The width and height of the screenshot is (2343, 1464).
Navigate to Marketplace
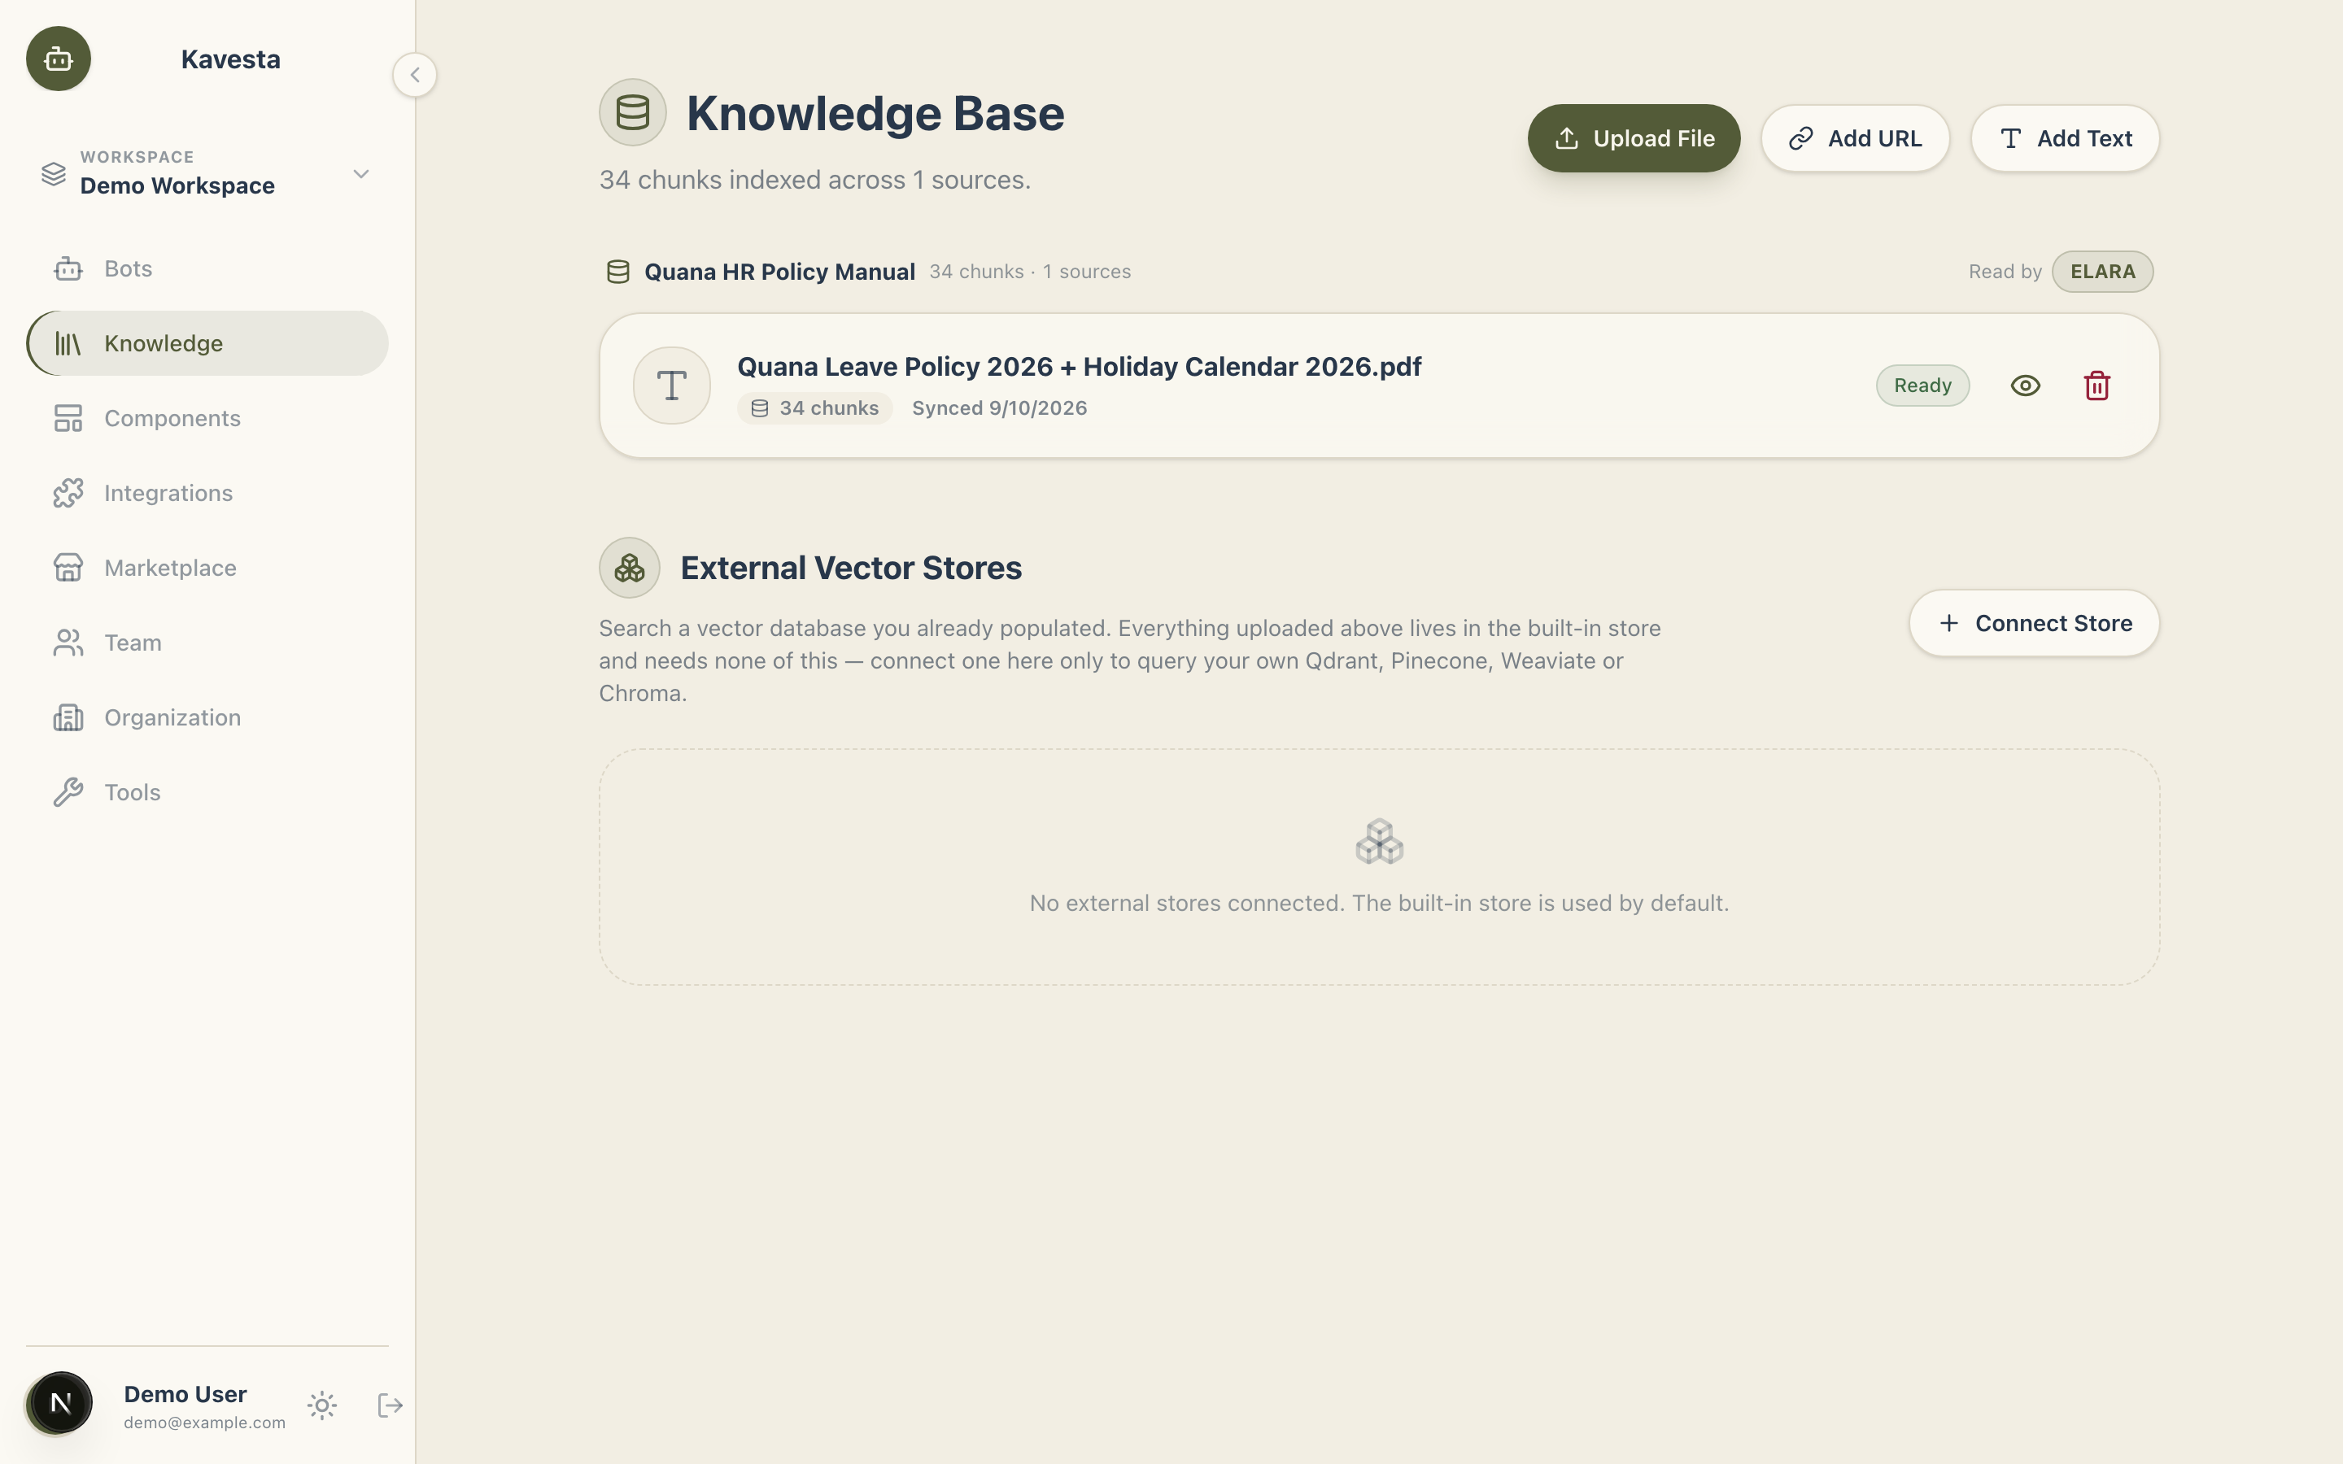(207, 568)
